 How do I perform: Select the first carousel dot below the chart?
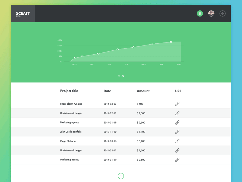[119, 76]
